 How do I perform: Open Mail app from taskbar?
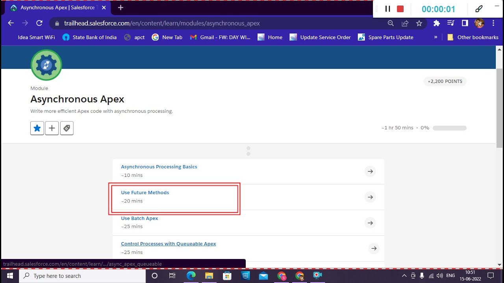(x=263, y=276)
